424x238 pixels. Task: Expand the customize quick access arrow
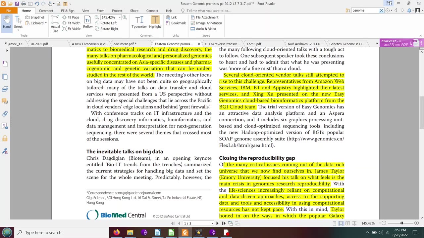click(x=70, y=4)
